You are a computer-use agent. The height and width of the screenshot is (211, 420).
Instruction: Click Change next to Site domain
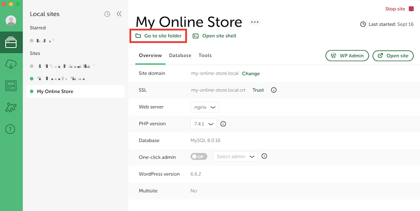tap(251, 73)
